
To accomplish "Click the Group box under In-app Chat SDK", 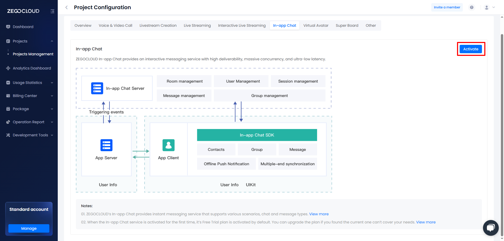I will pos(257,149).
